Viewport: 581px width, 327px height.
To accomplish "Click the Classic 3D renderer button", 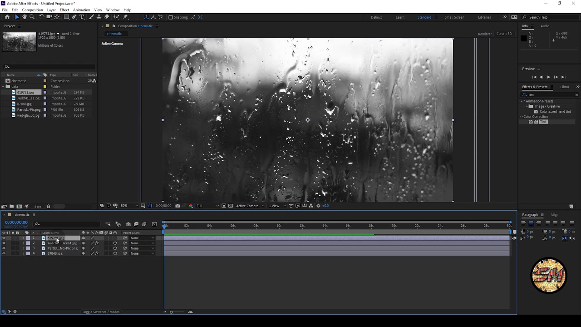I will 504,34.
